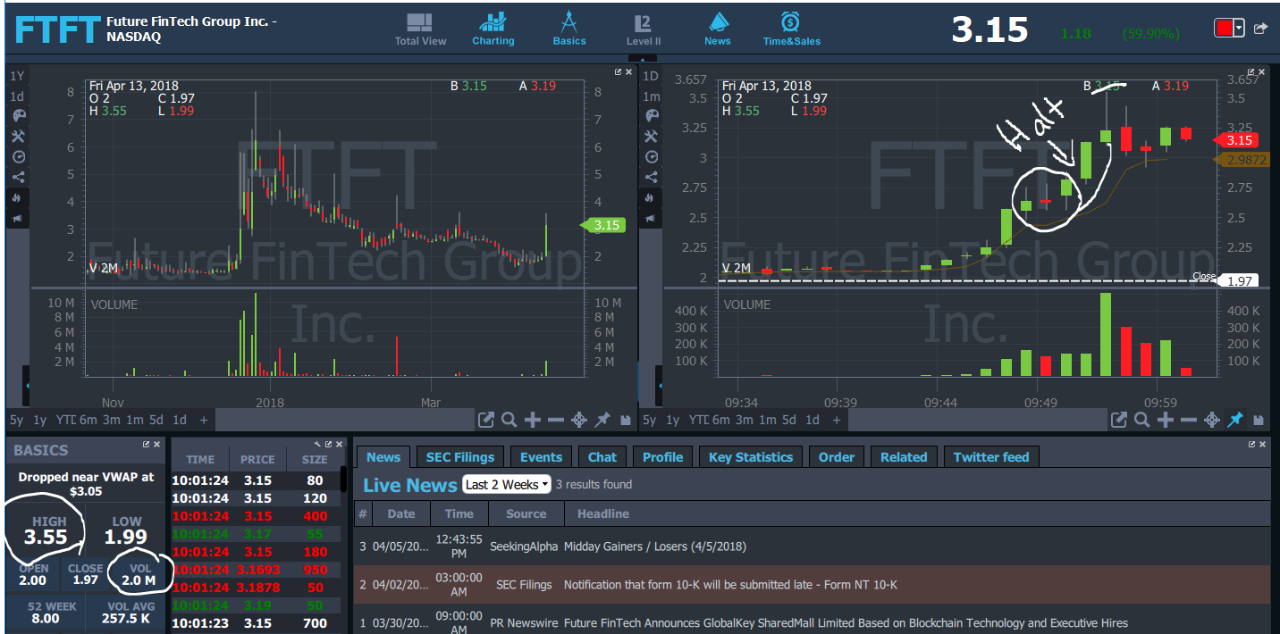Click the red color swatch in header
This screenshot has height=634, width=1280.
click(1224, 29)
